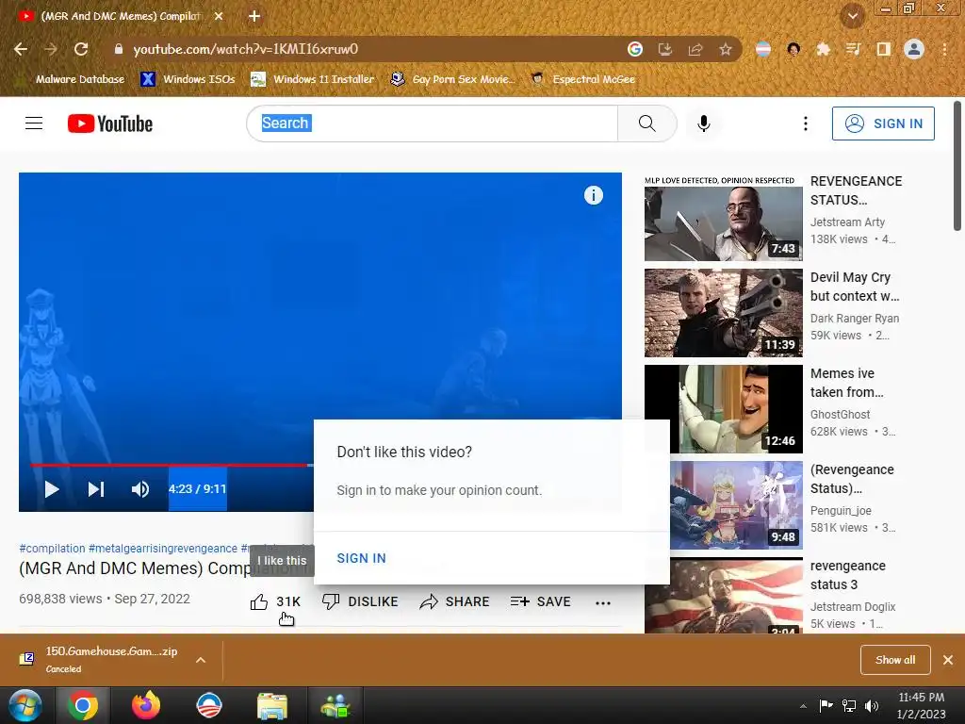Expand options for the canceled zip download
The width and height of the screenshot is (965, 724).
201,660
